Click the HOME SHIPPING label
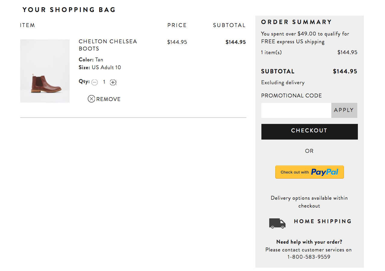 coord(323,221)
